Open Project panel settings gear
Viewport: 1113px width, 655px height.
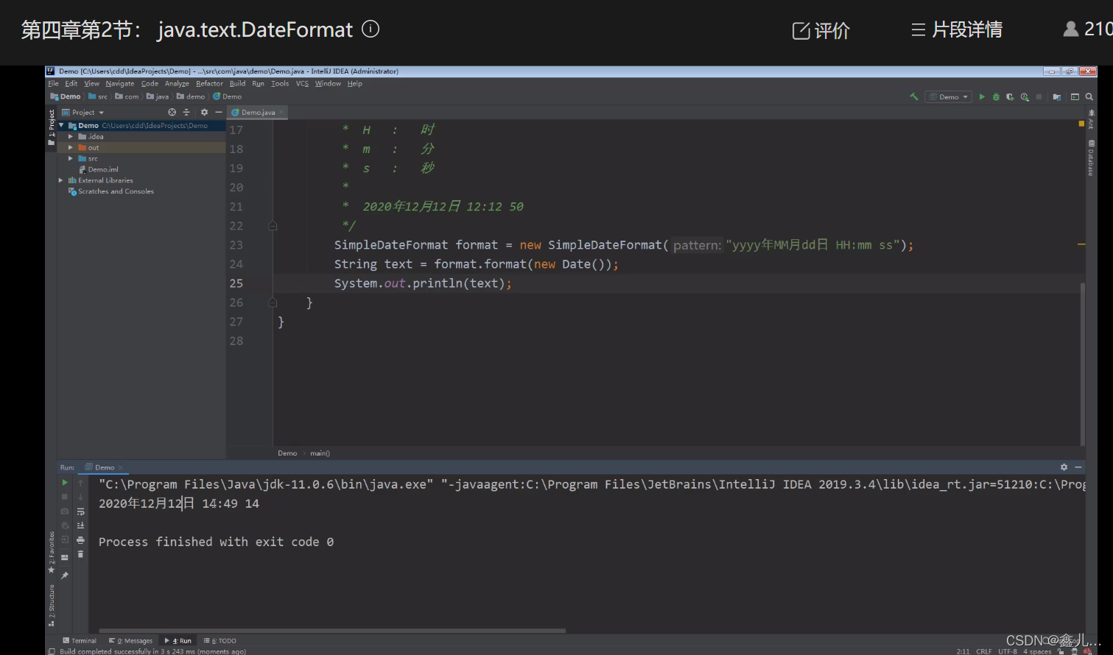(204, 112)
